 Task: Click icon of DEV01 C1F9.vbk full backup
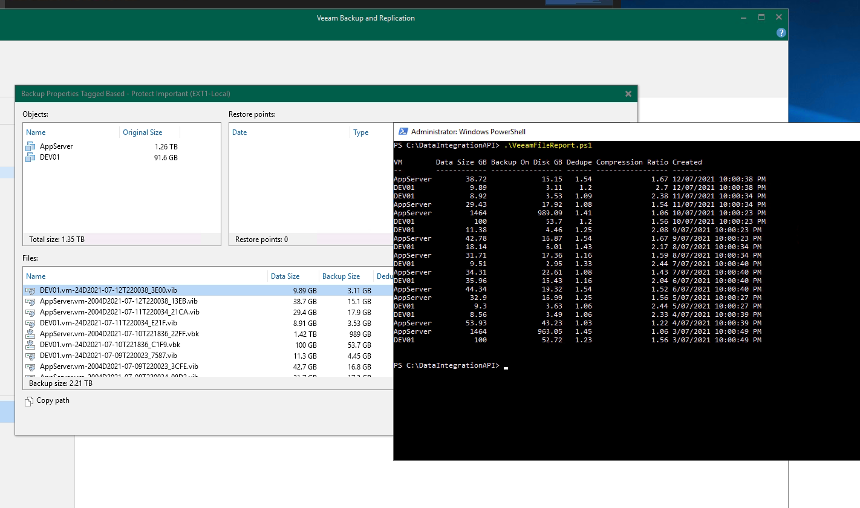[x=30, y=345]
